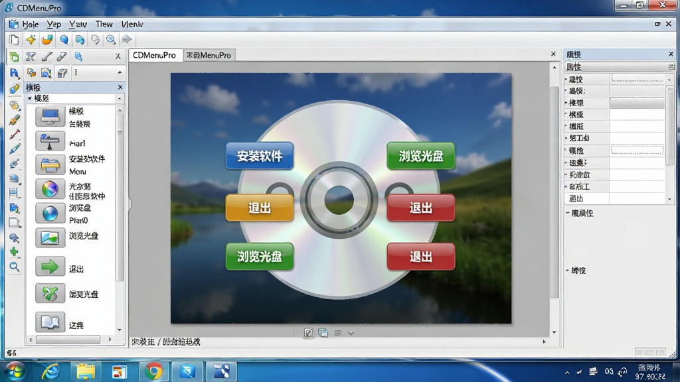
Task: Click the gray arrow icon ending the top toolbar
Action: (127, 40)
